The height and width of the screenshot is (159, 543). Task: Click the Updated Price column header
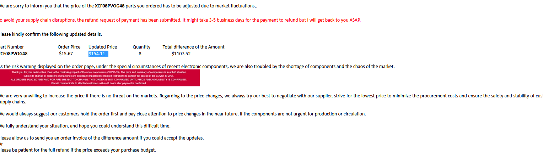pos(103,47)
